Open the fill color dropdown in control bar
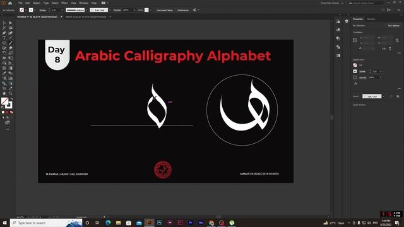This screenshot has height=227, width=404. [x=25, y=10]
